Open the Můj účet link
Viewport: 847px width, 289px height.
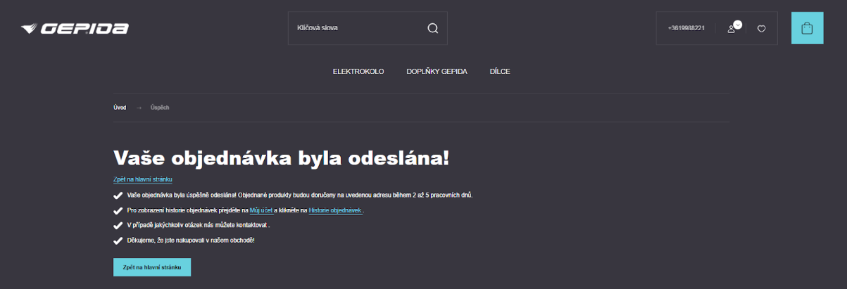click(261, 210)
